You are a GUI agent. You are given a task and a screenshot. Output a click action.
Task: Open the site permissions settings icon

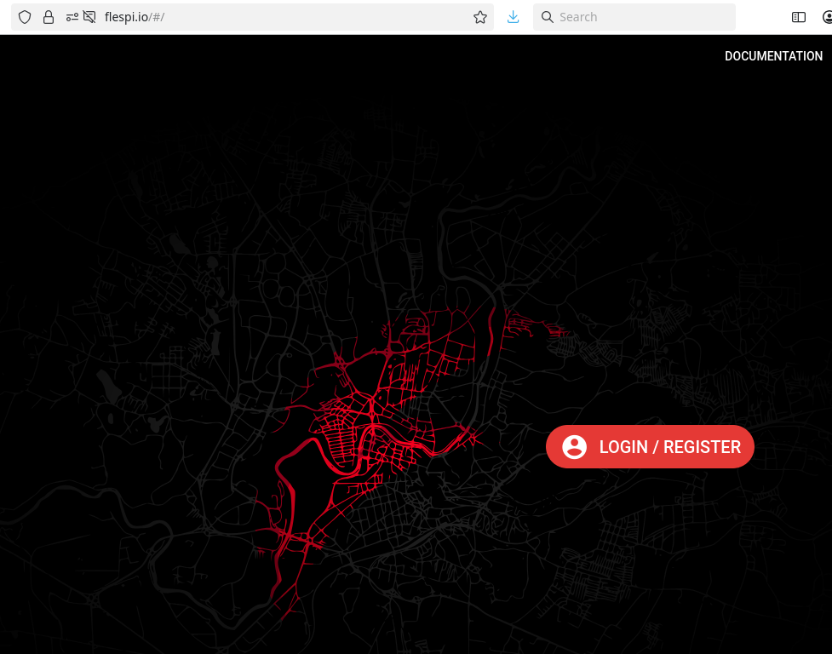coord(72,17)
